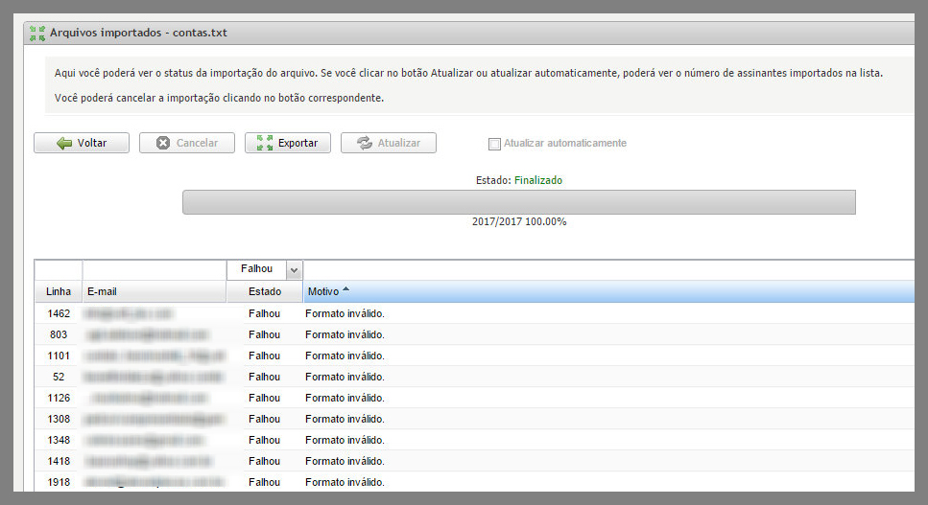Select row with line number 1918
Viewport: 928px width, 505px height.
pos(475,482)
